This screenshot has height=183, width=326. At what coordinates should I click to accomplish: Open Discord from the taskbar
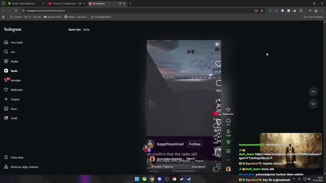point(159,179)
